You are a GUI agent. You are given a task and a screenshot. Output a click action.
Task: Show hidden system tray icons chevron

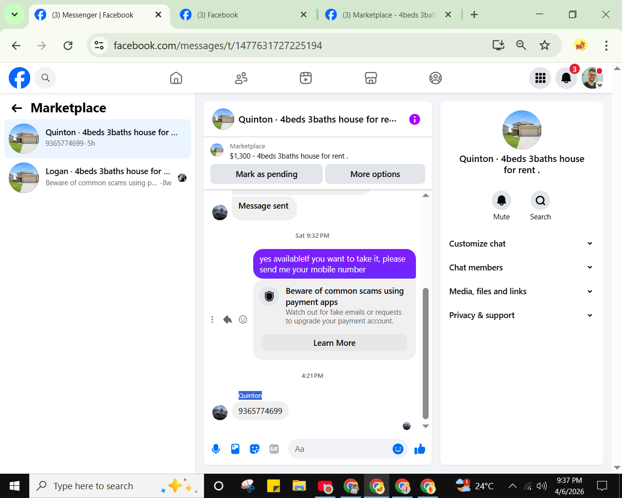[512, 486]
